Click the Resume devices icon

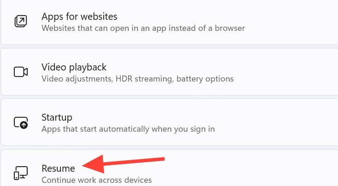click(x=21, y=173)
